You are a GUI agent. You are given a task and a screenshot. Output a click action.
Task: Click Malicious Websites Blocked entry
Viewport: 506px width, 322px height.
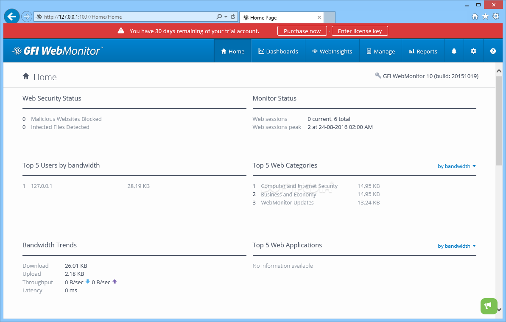click(66, 119)
